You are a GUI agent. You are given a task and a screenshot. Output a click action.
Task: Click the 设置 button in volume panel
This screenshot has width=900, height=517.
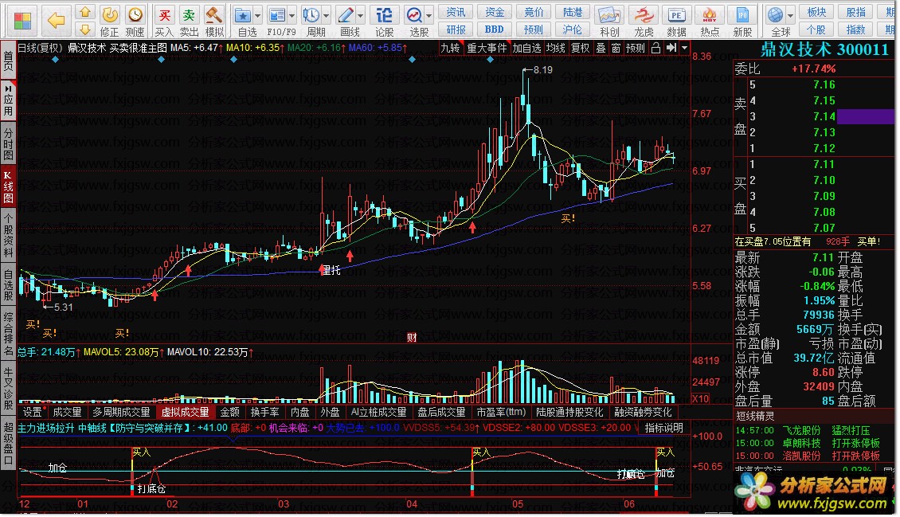point(33,412)
